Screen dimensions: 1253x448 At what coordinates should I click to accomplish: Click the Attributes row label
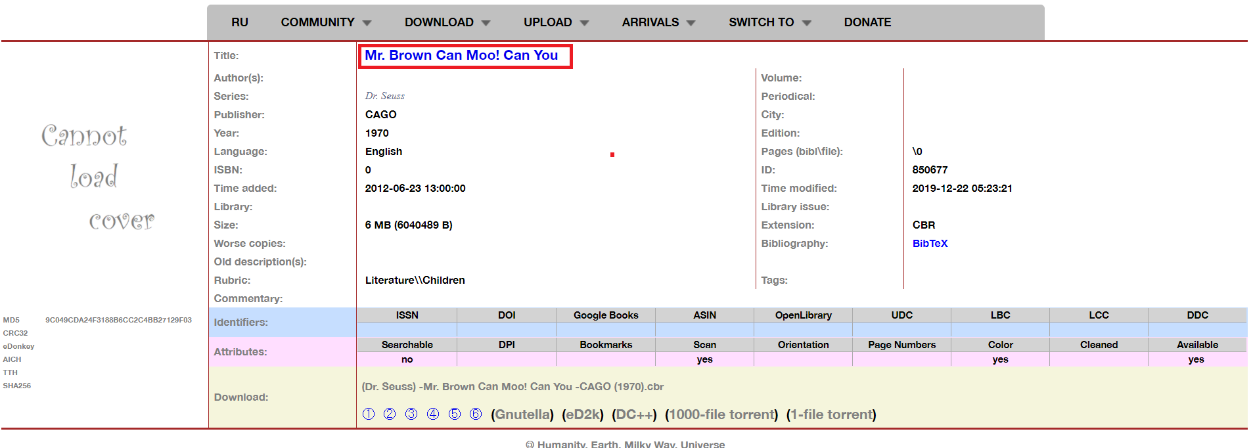click(240, 352)
